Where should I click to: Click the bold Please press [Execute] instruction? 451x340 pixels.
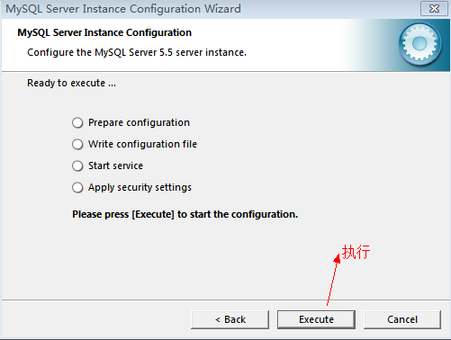[x=185, y=214]
